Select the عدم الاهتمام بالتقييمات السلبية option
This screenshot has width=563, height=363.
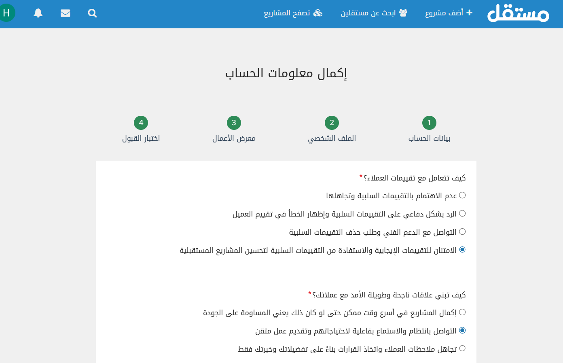pos(462,195)
